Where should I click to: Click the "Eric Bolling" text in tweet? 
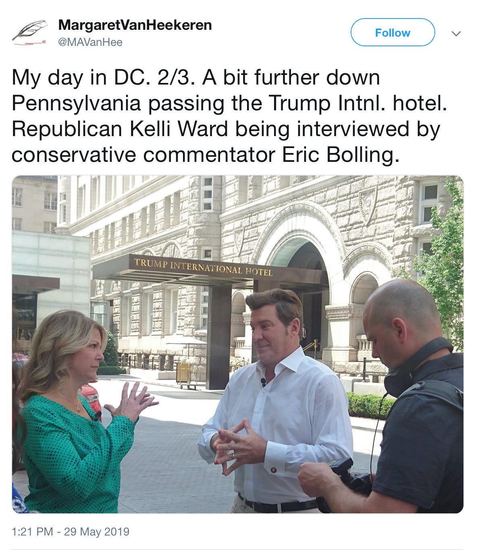point(341,155)
